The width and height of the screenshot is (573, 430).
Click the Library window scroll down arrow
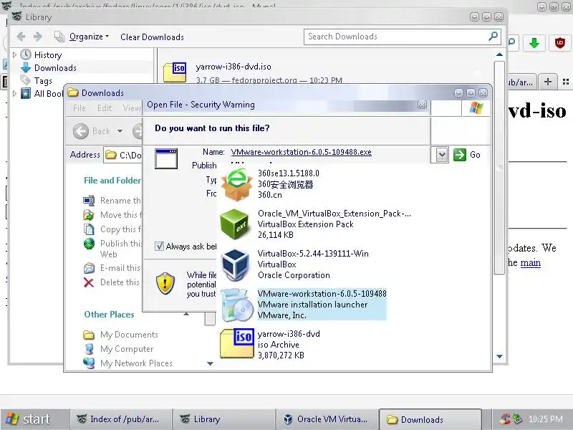point(499,356)
